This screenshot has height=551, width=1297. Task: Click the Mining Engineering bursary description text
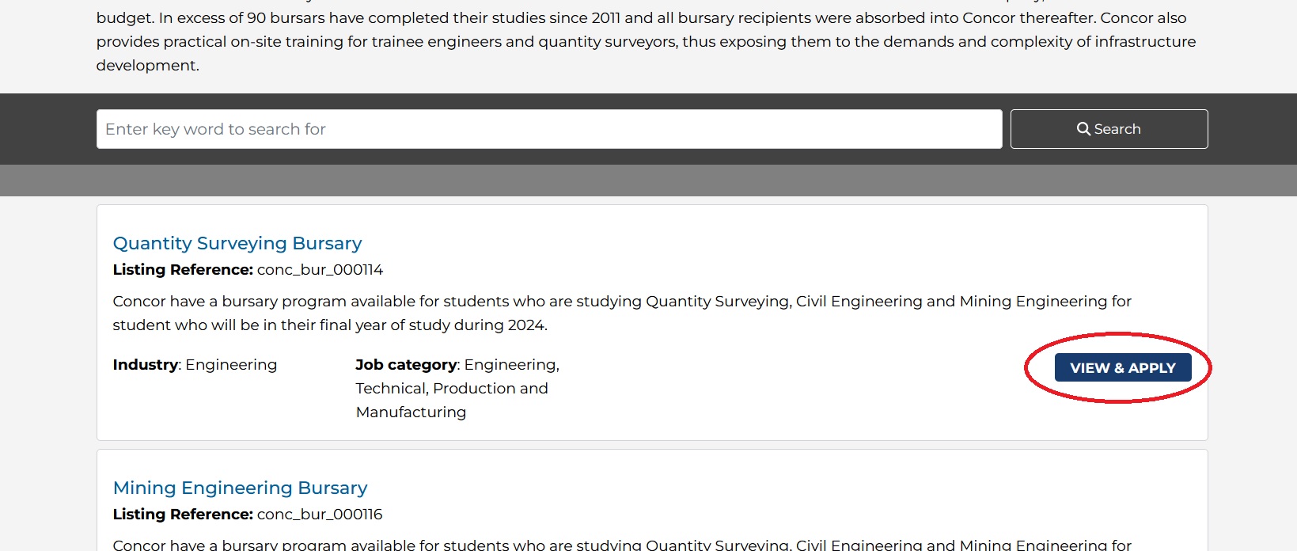click(621, 545)
